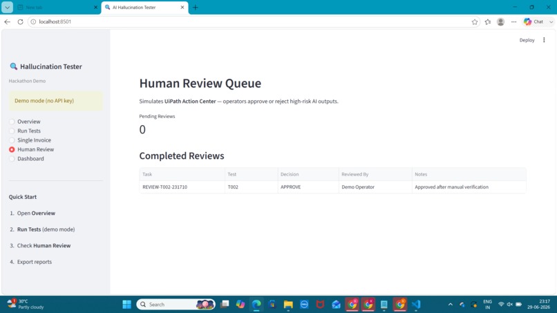The width and height of the screenshot is (557, 313).
Task: Close the AI Hallucination Tester tab
Action: click(x=182, y=7)
